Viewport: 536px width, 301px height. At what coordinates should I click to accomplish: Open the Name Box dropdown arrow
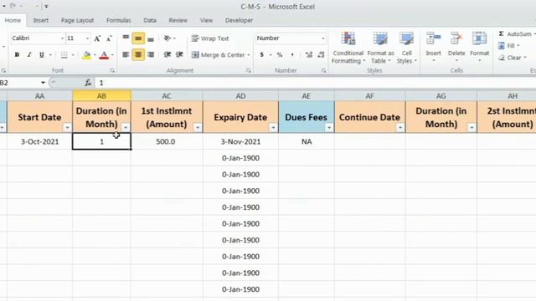[43, 83]
